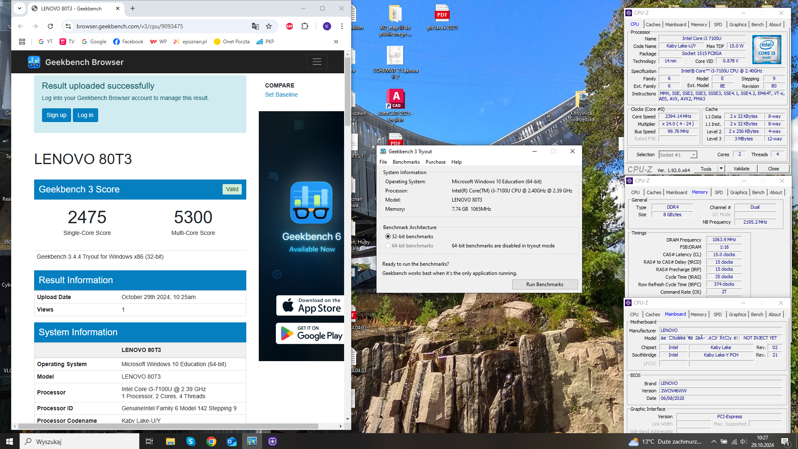Open the Chrome apps grid icon
The height and width of the screenshot is (449, 798).
point(22,42)
